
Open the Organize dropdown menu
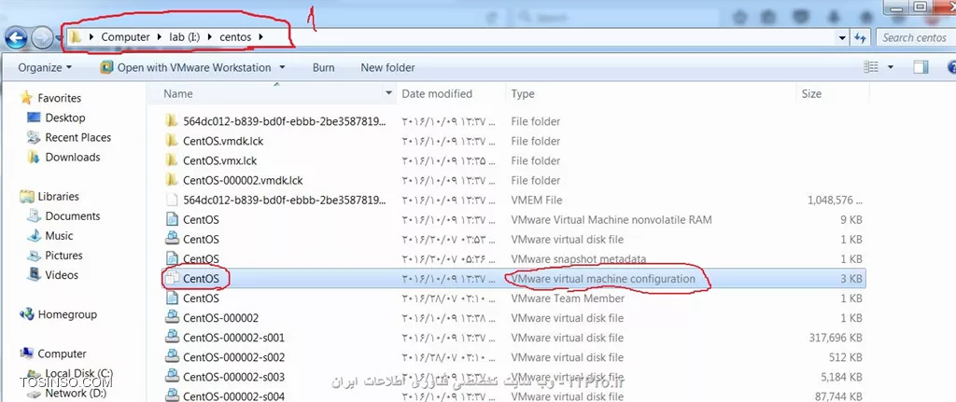tap(45, 67)
